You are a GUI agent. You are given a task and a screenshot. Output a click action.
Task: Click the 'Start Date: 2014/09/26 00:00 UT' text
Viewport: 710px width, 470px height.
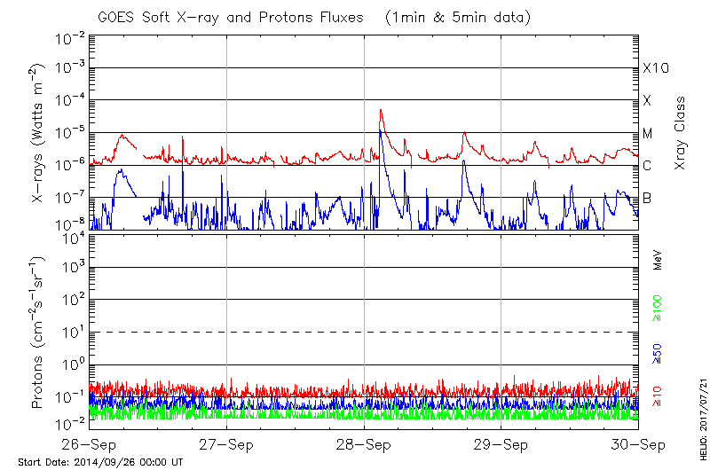click(100, 462)
